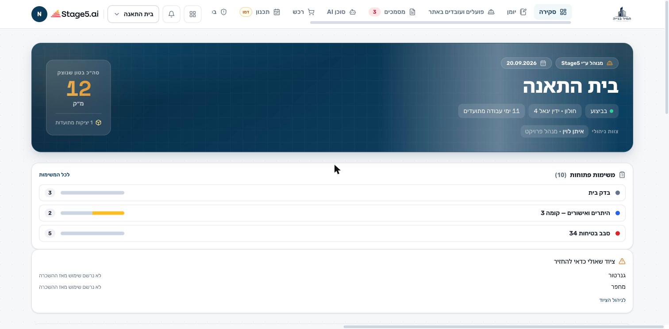Click the bottom horizontal scrollbar
Viewport: 669px width, 329px height.
(x=504, y=327)
